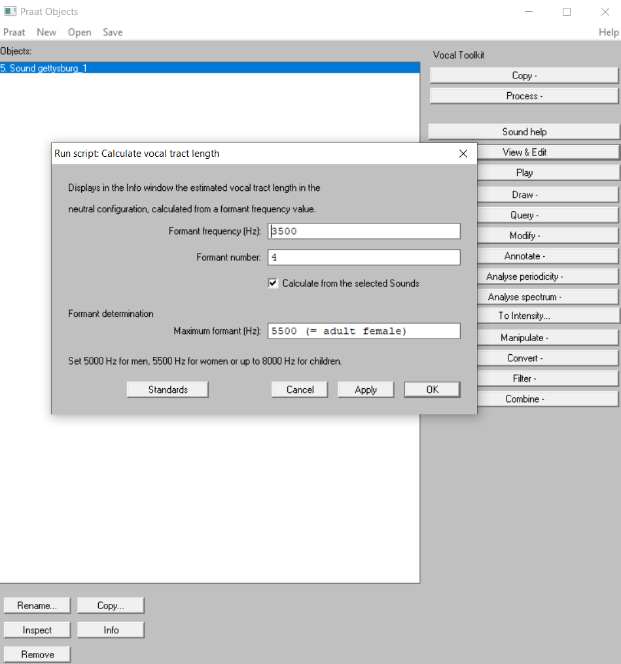Play the selected sound
This screenshot has height=664, width=621.
pos(548,173)
